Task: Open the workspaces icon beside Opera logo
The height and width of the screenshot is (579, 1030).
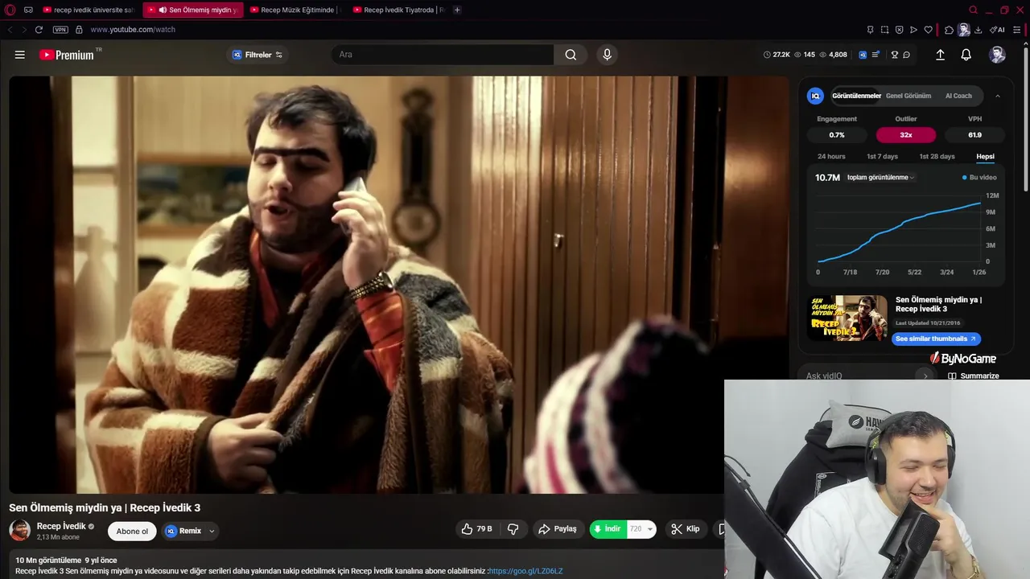Action: pos(28,10)
